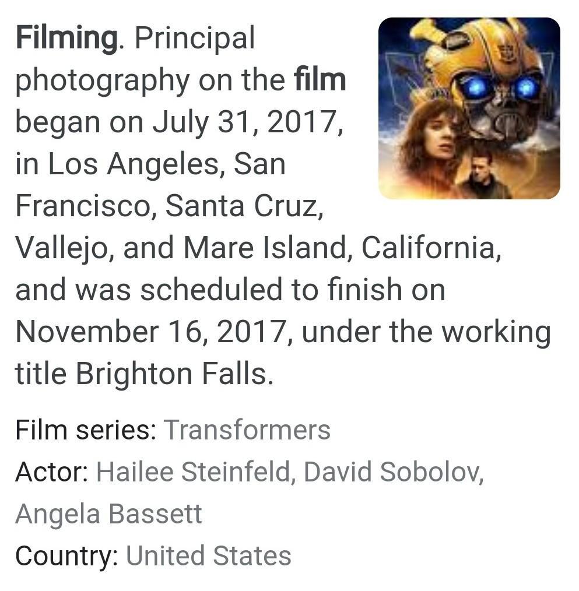The image size is (579, 591).
Task: Click the bold Filming heading word
Action: point(66,39)
